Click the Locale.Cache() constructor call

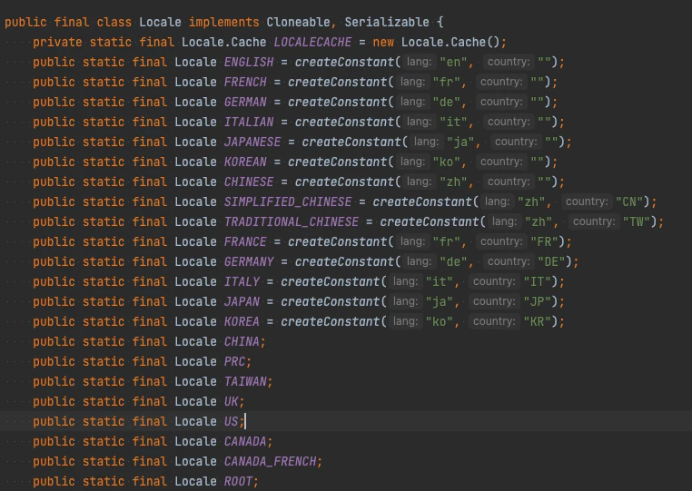[x=450, y=42]
